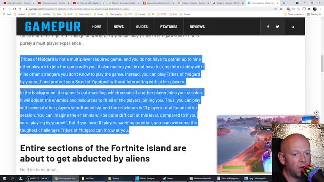Open the Font bookmarks folder

pyautogui.click(x=174, y=14)
